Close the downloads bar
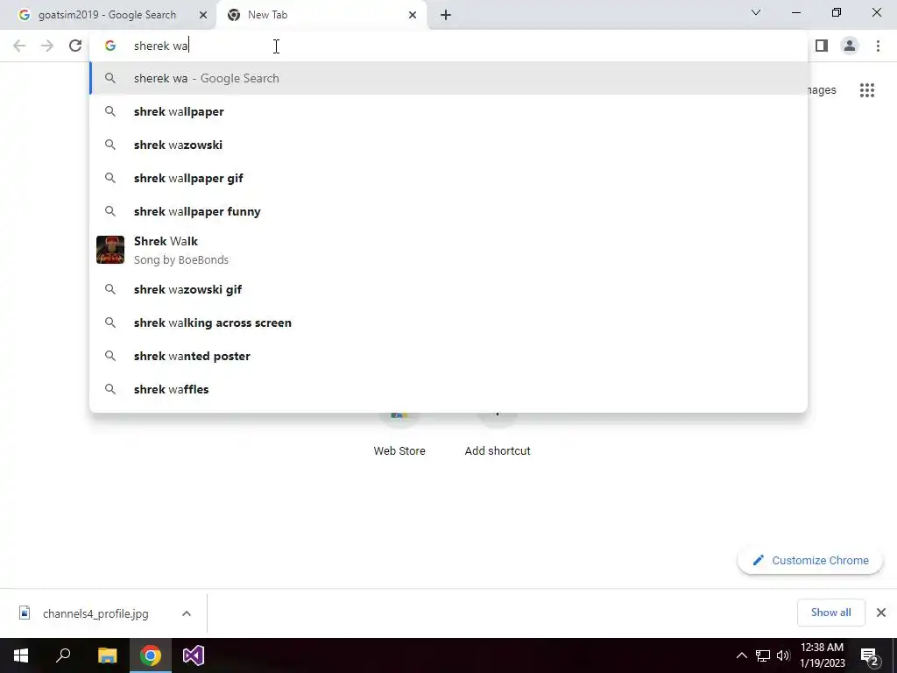 pyautogui.click(x=881, y=613)
